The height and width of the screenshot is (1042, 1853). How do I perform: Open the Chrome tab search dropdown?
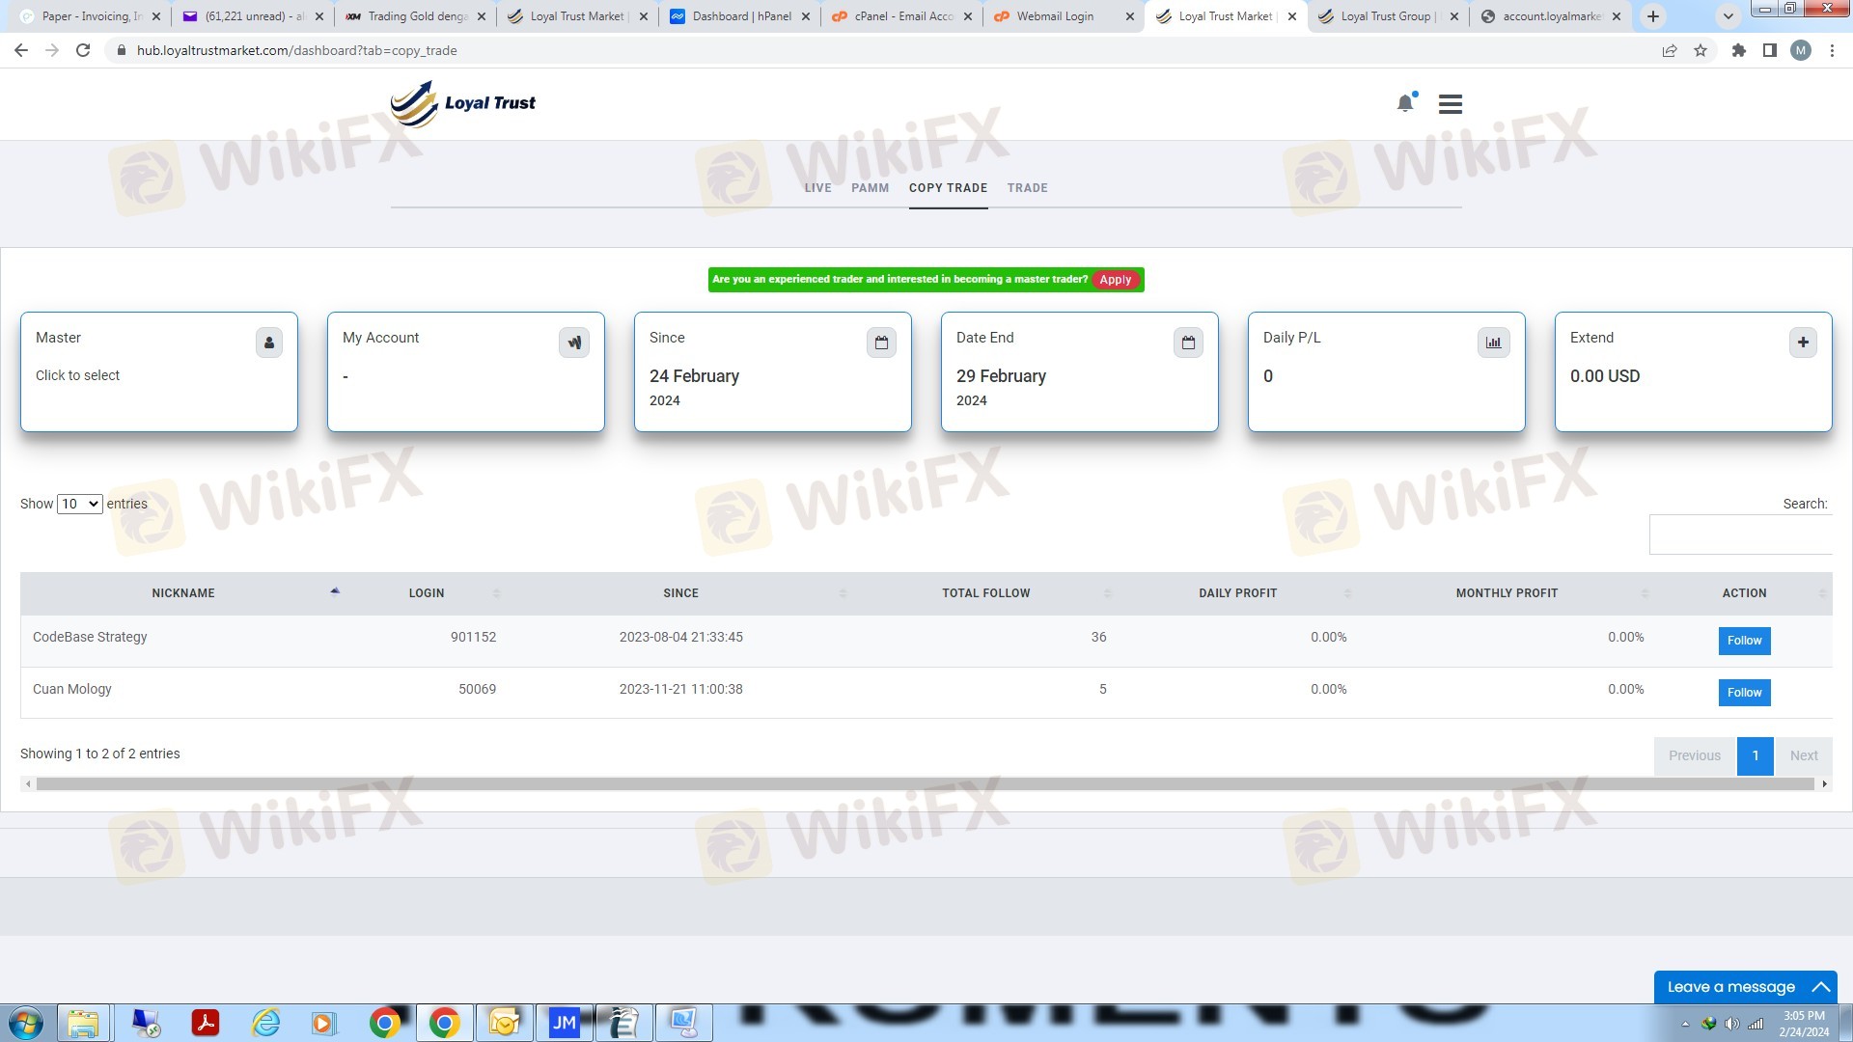point(1729,16)
